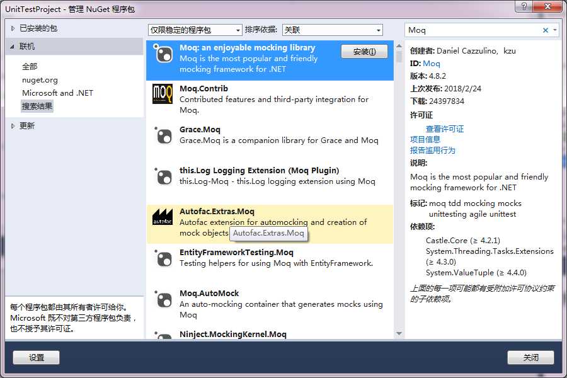The height and width of the screenshot is (378, 567).
Task: Click the download count 24397834
Action: (446, 101)
